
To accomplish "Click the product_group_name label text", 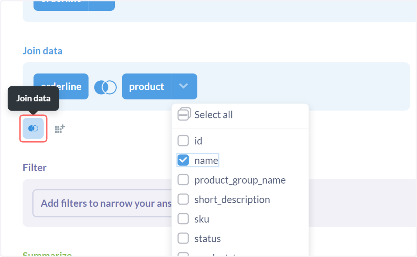I will point(240,180).
